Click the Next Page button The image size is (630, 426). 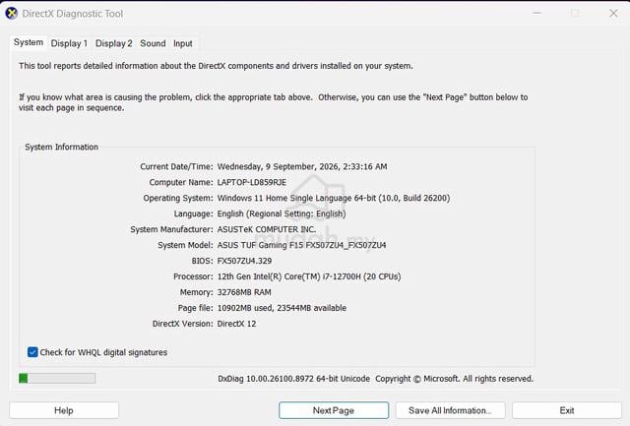tap(334, 410)
